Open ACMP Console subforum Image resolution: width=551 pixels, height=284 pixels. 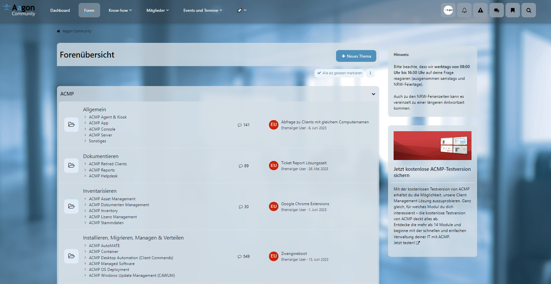click(x=102, y=129)
